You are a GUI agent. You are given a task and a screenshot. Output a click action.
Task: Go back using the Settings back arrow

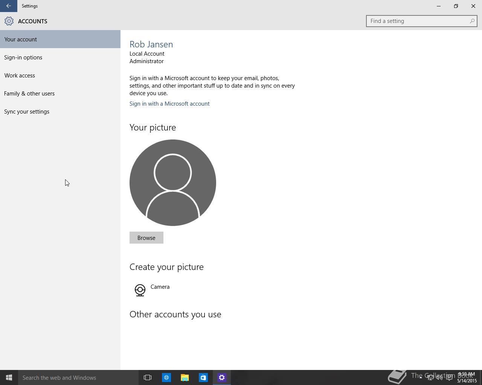[8, 6]
